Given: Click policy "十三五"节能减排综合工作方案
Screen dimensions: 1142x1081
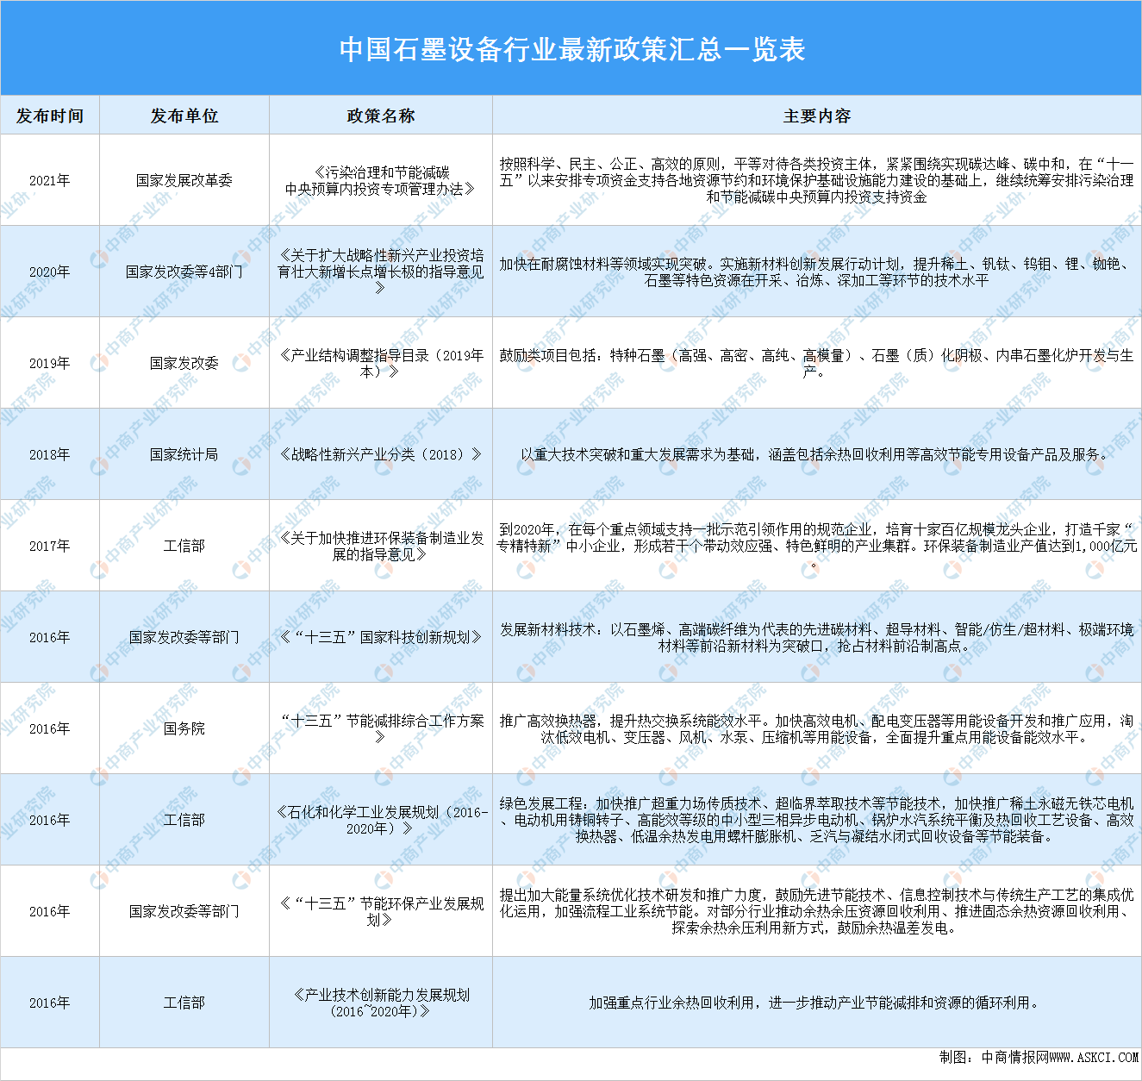Looking at the screenshot, I should (x=381, y=728).
